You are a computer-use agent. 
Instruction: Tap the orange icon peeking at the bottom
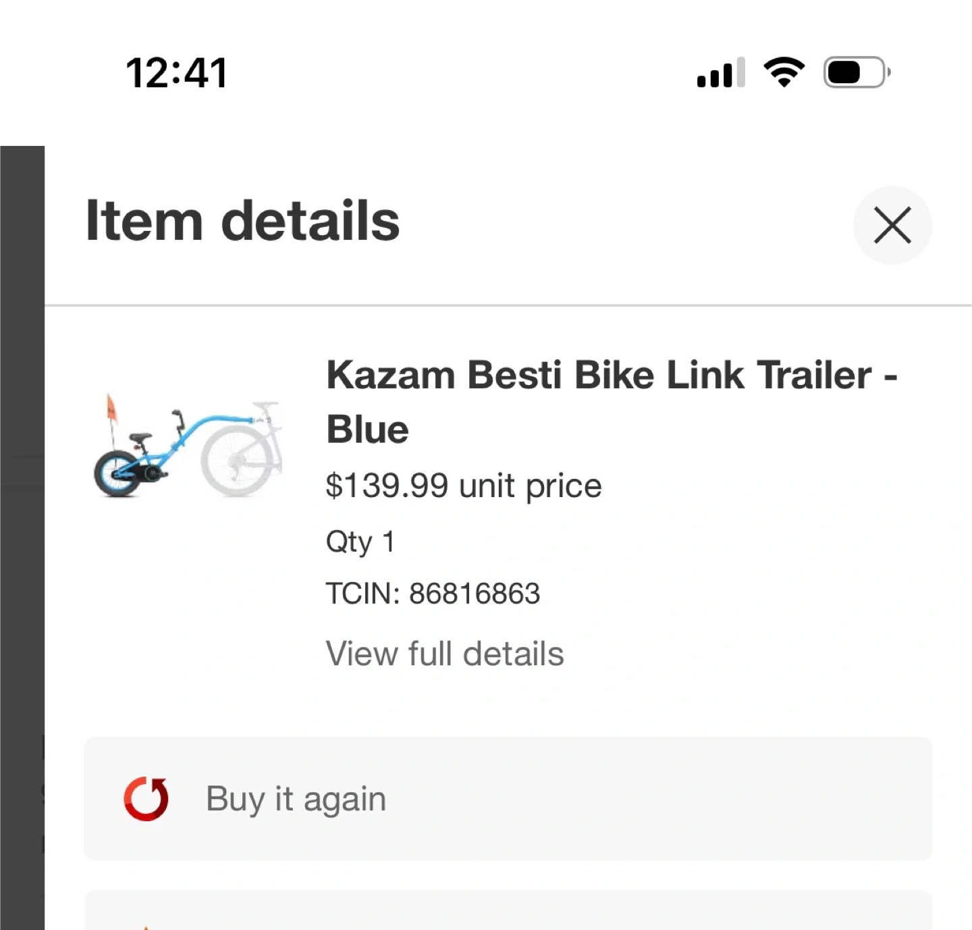pyautogui.click(x=146, y=927)
